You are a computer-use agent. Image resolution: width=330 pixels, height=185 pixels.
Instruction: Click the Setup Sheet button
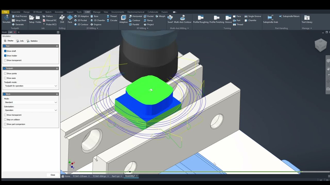click(19, 20)
